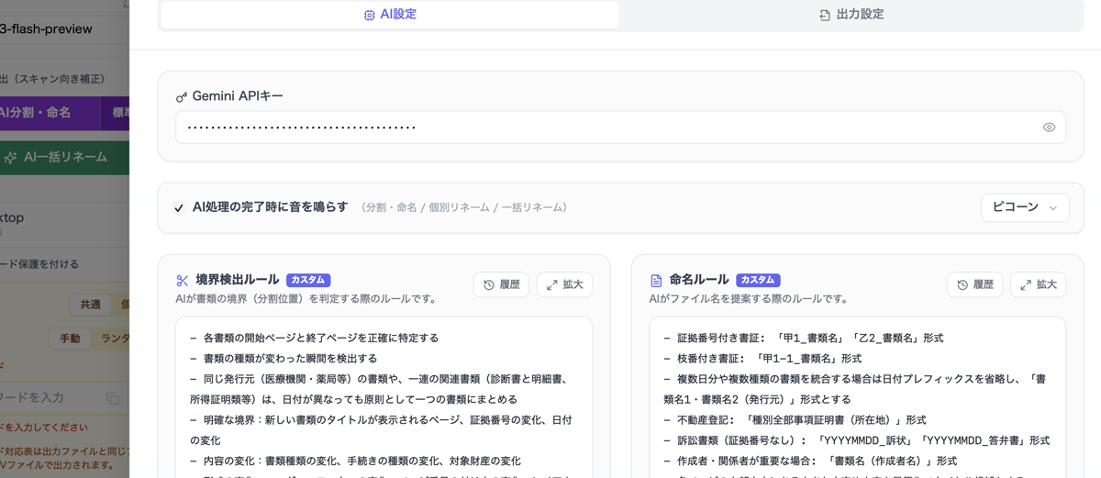Switch to the AI設定 tab

390,15
